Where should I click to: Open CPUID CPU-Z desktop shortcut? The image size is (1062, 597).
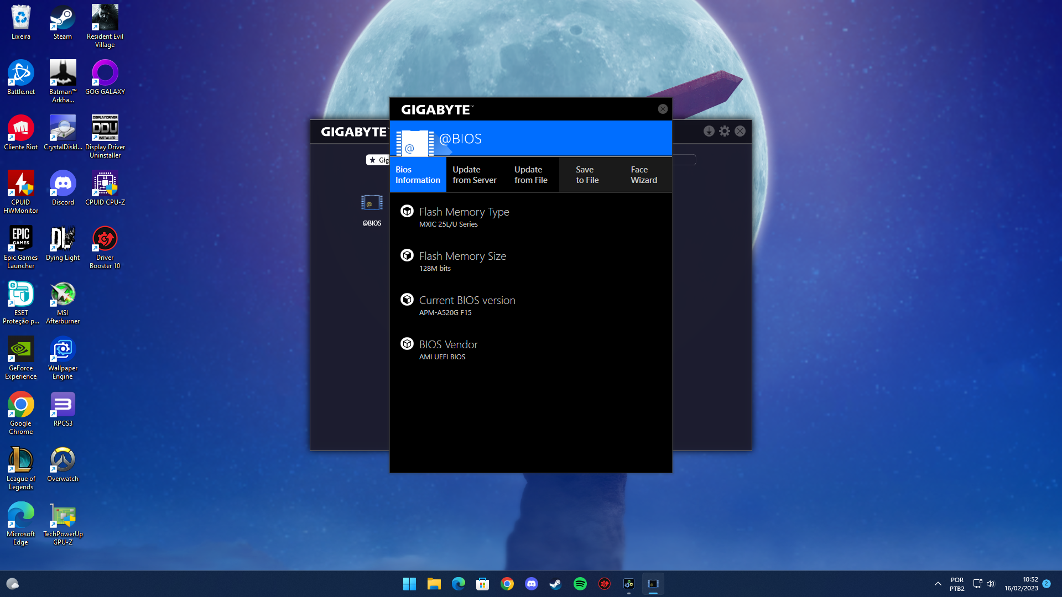tap(105, 188)
